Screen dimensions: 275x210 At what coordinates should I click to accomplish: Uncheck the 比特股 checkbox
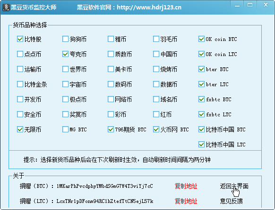click(20, 39)
